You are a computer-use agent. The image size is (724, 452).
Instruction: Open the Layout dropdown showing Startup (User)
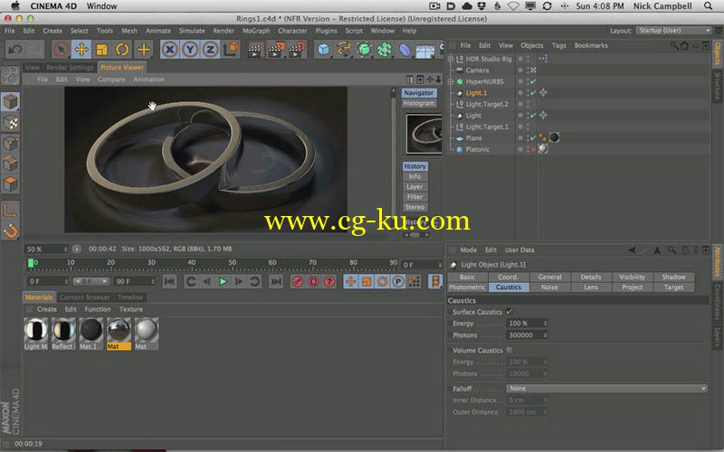click(673, 31)
